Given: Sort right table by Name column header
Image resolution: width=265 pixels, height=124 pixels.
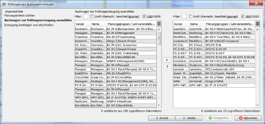Looking at the screenshot, I should [x=197, y=24].
